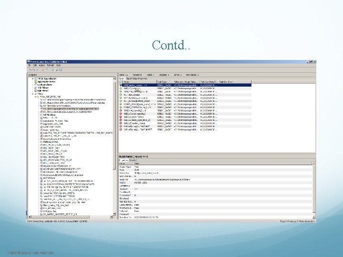Click Navigator horizontal scrollbar right arrow
This screenshot has height=257, width=343.
[111, 217]
